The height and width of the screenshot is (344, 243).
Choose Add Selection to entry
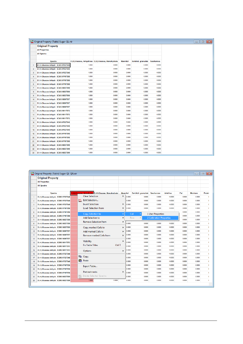(x=102, y=218)
